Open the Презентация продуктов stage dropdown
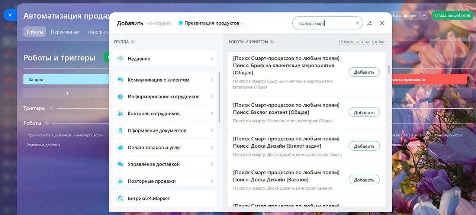The height and width of the screenshot is (215, 476). 213,23
